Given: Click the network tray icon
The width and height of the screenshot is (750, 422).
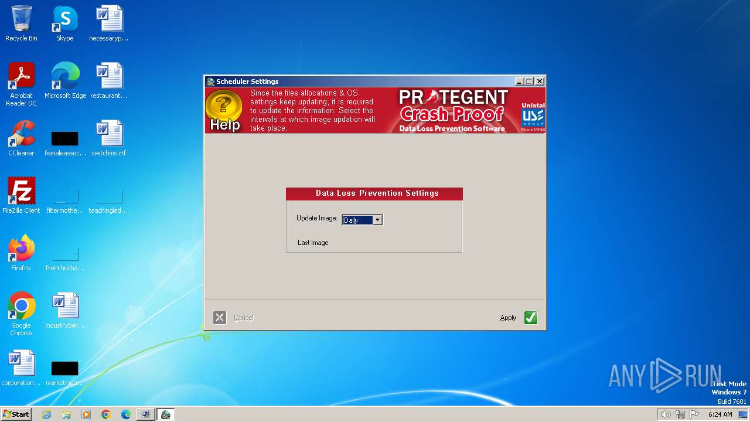Looking at the screenshot, I should pyautogui.click(x=680, y=414).
